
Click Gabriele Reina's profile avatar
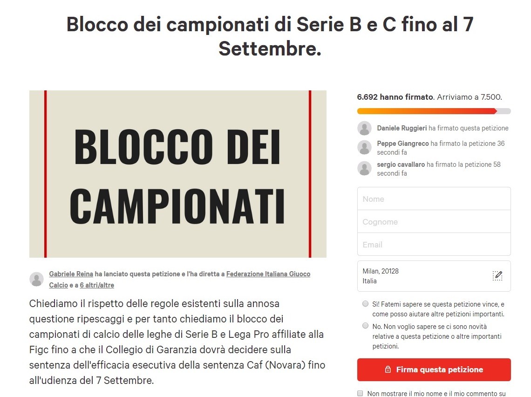click(x=37, y=279)
